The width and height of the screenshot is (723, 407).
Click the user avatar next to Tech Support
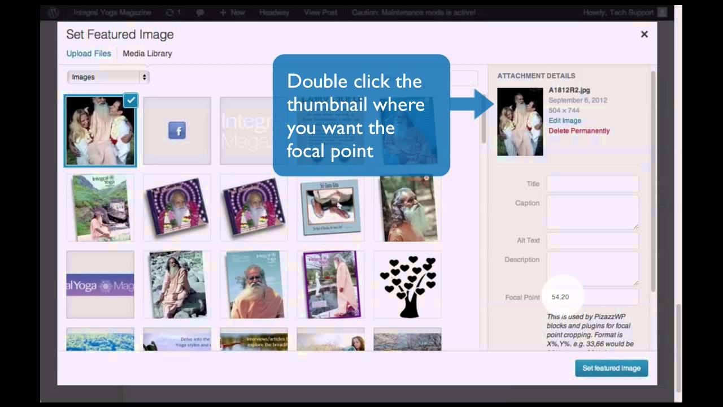tap(663, 12)
